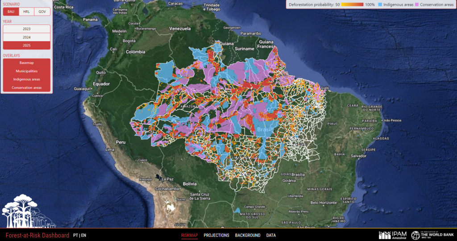Switch language to EN
The image size is (457, 241).
click(83, 235)
